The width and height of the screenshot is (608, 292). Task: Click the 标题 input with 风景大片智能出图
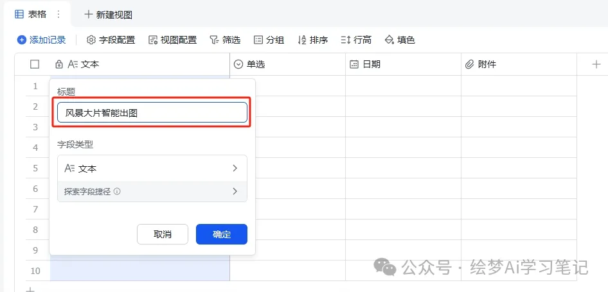click(x=152, y=113)
